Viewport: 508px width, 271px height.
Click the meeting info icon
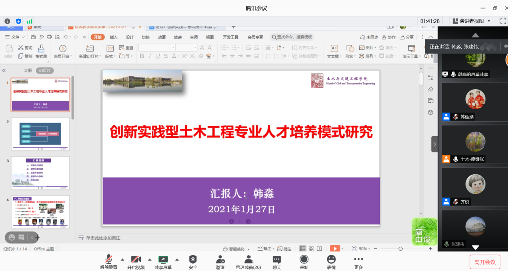[x=7, y=21]
